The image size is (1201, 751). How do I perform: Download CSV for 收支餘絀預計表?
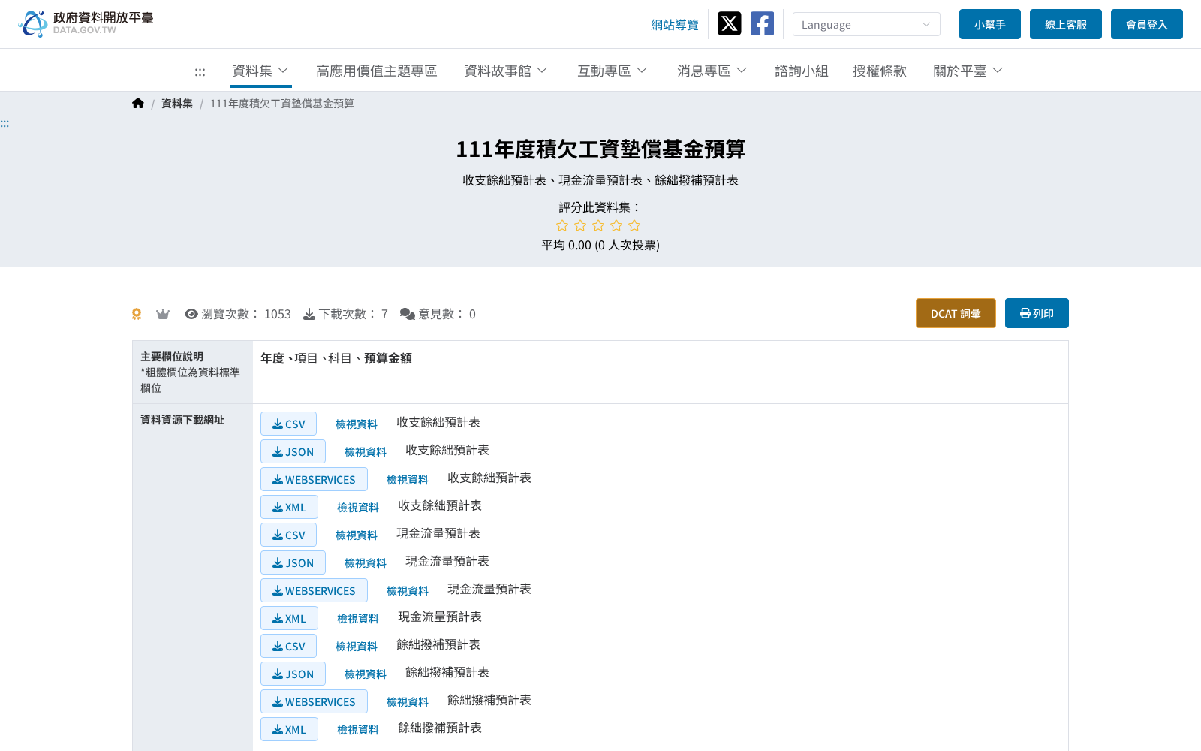288,424
